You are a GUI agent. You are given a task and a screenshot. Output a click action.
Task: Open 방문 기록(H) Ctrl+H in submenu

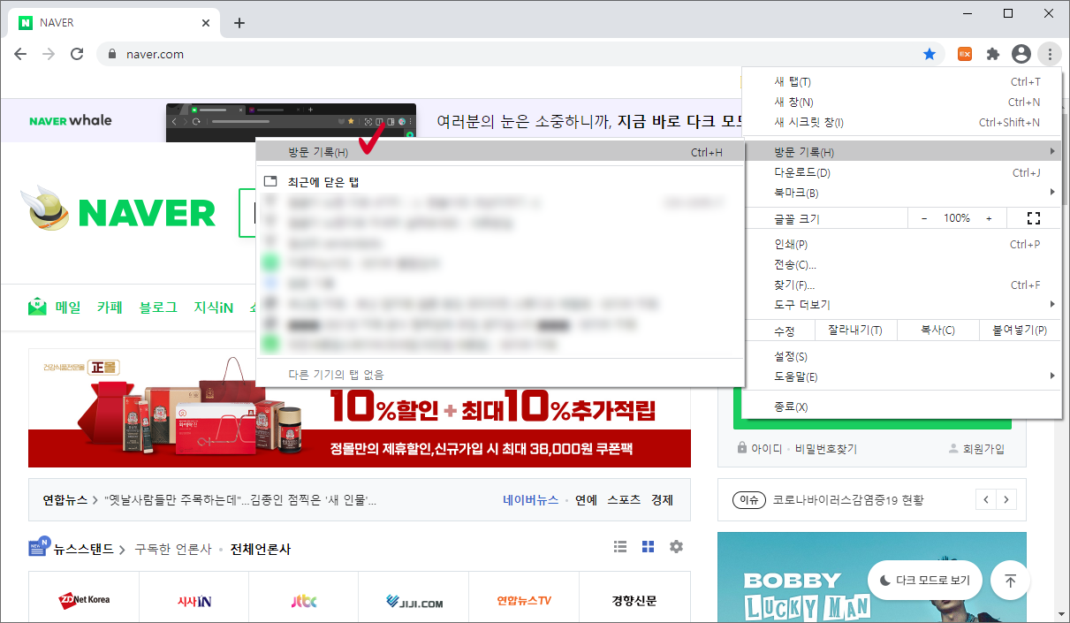tap(500, 152)
